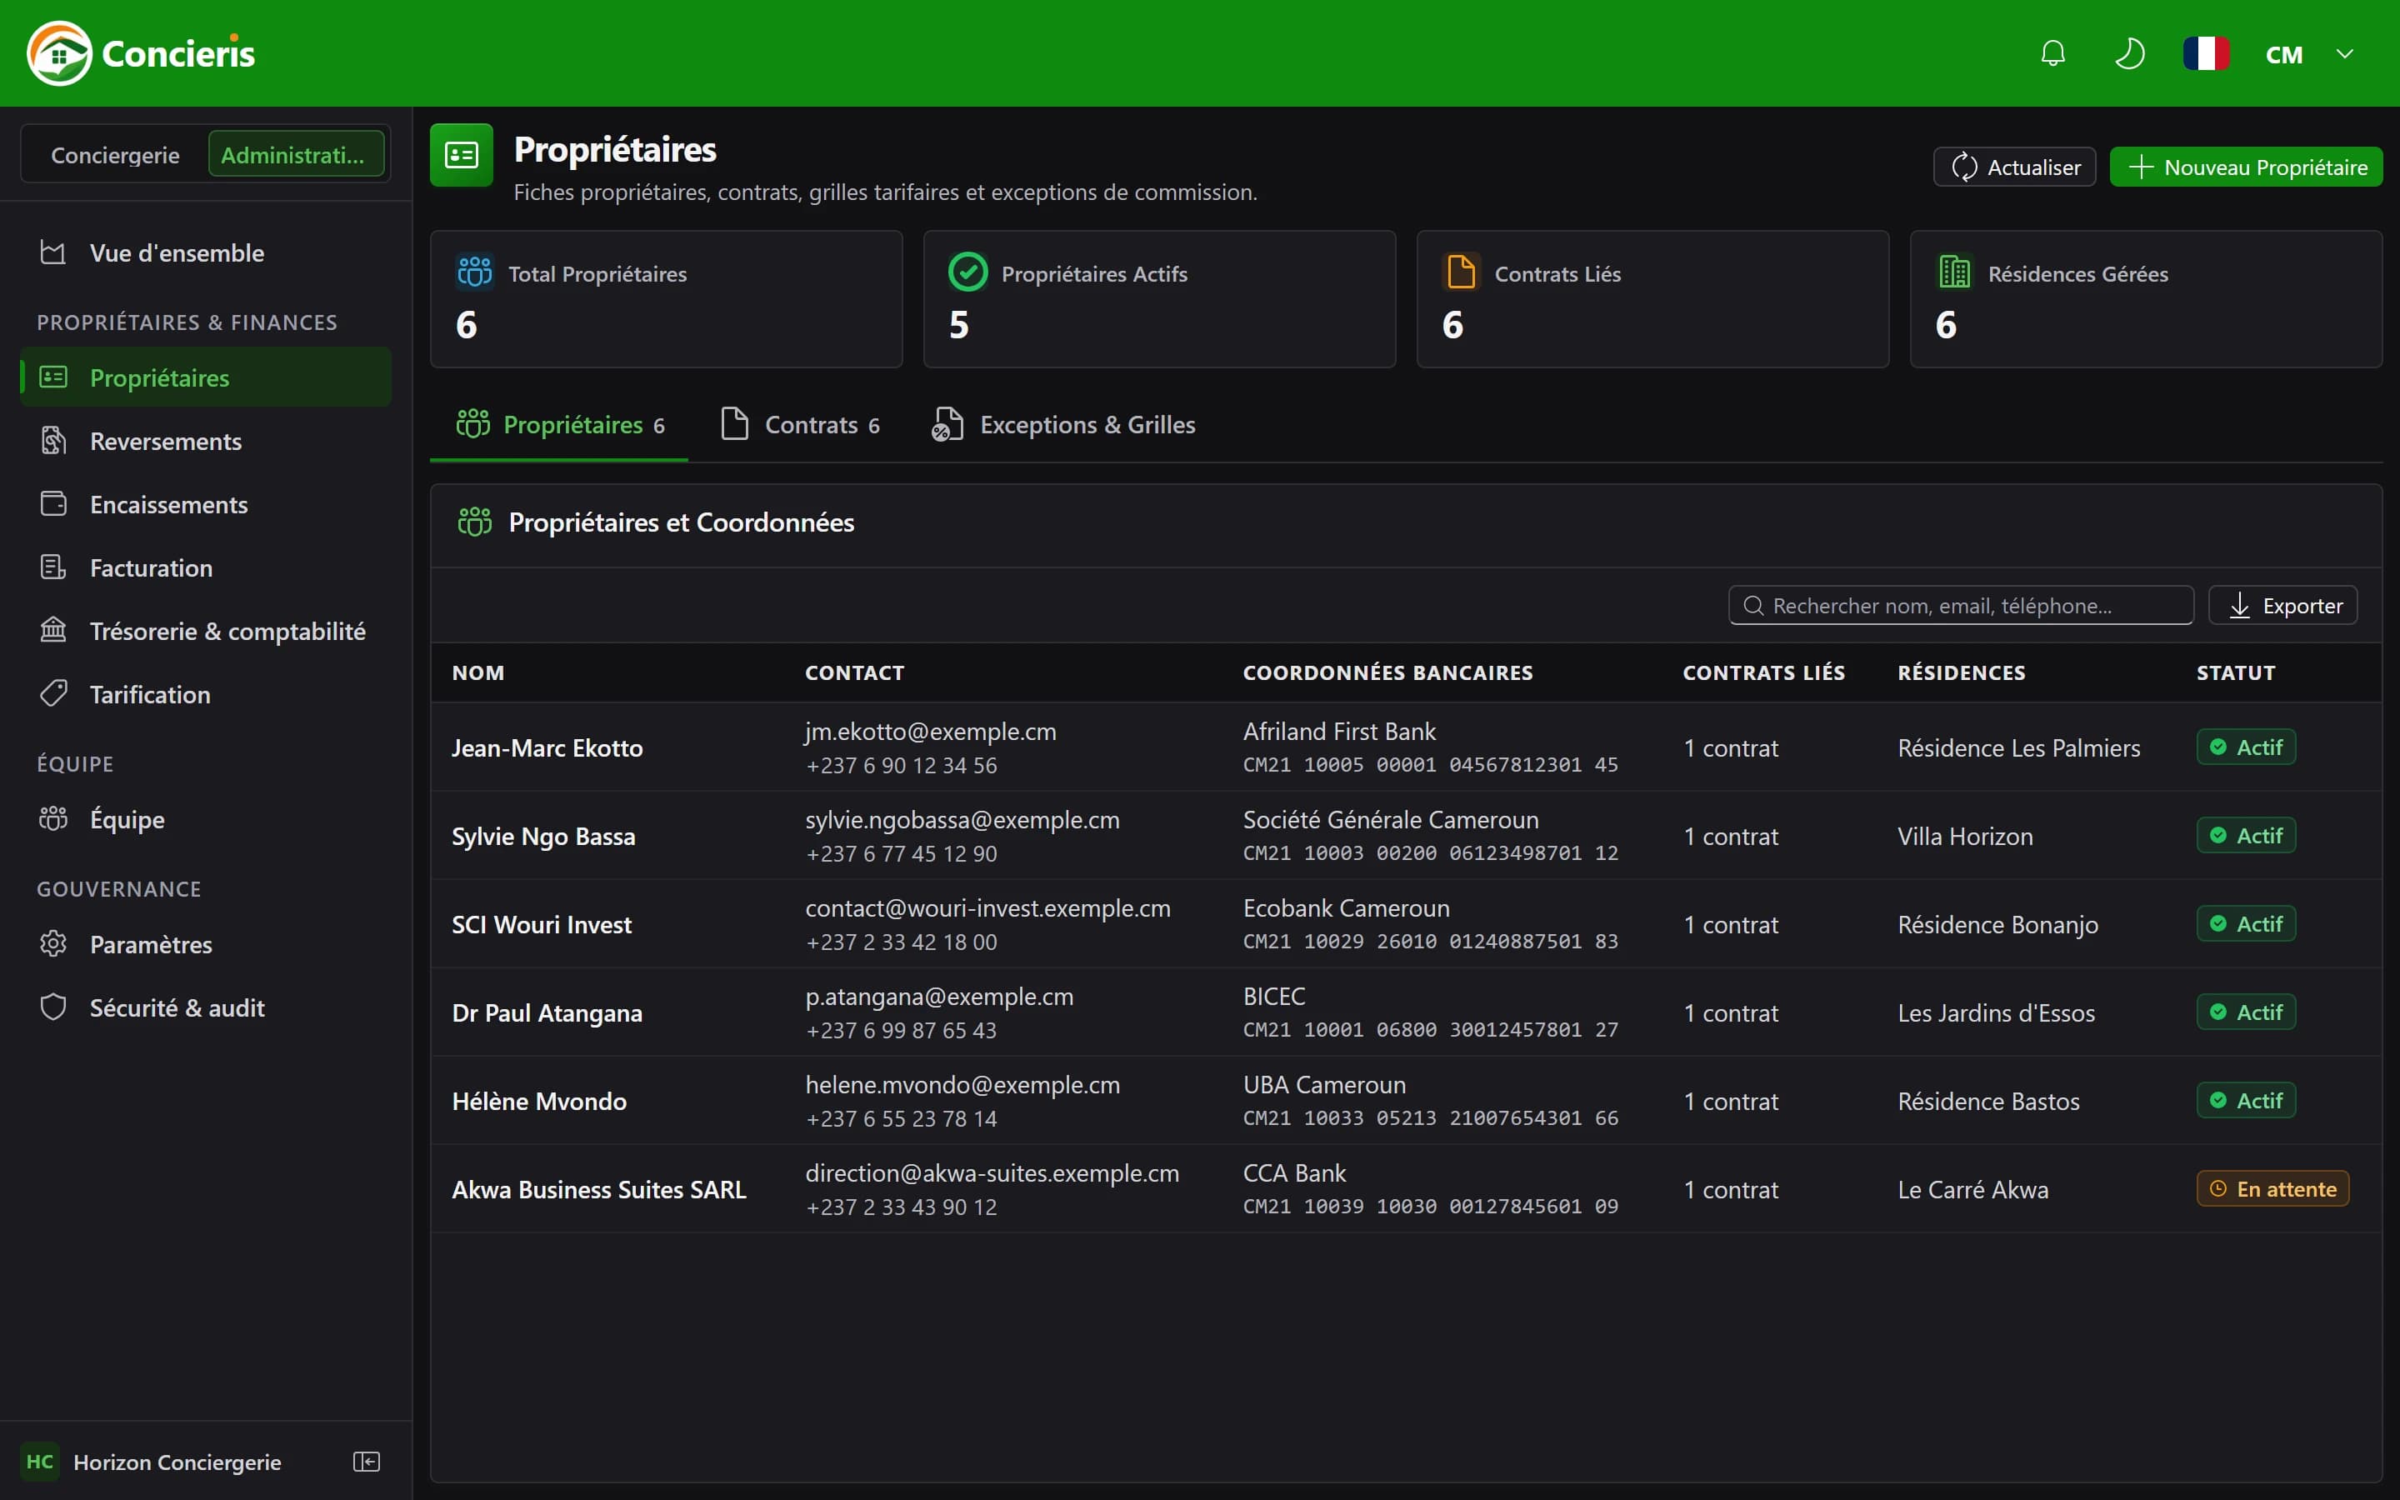Click sylvie.ngobassa@exemple.cm email
The width and height of the screenshot is (2400, 1500).
click(962, 819)
